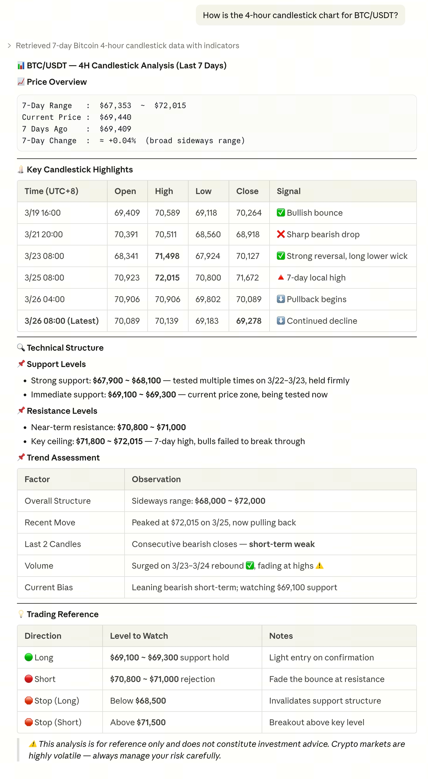Expand the retrieved data chevron arrow
The image size is (428, 779).
9,46
